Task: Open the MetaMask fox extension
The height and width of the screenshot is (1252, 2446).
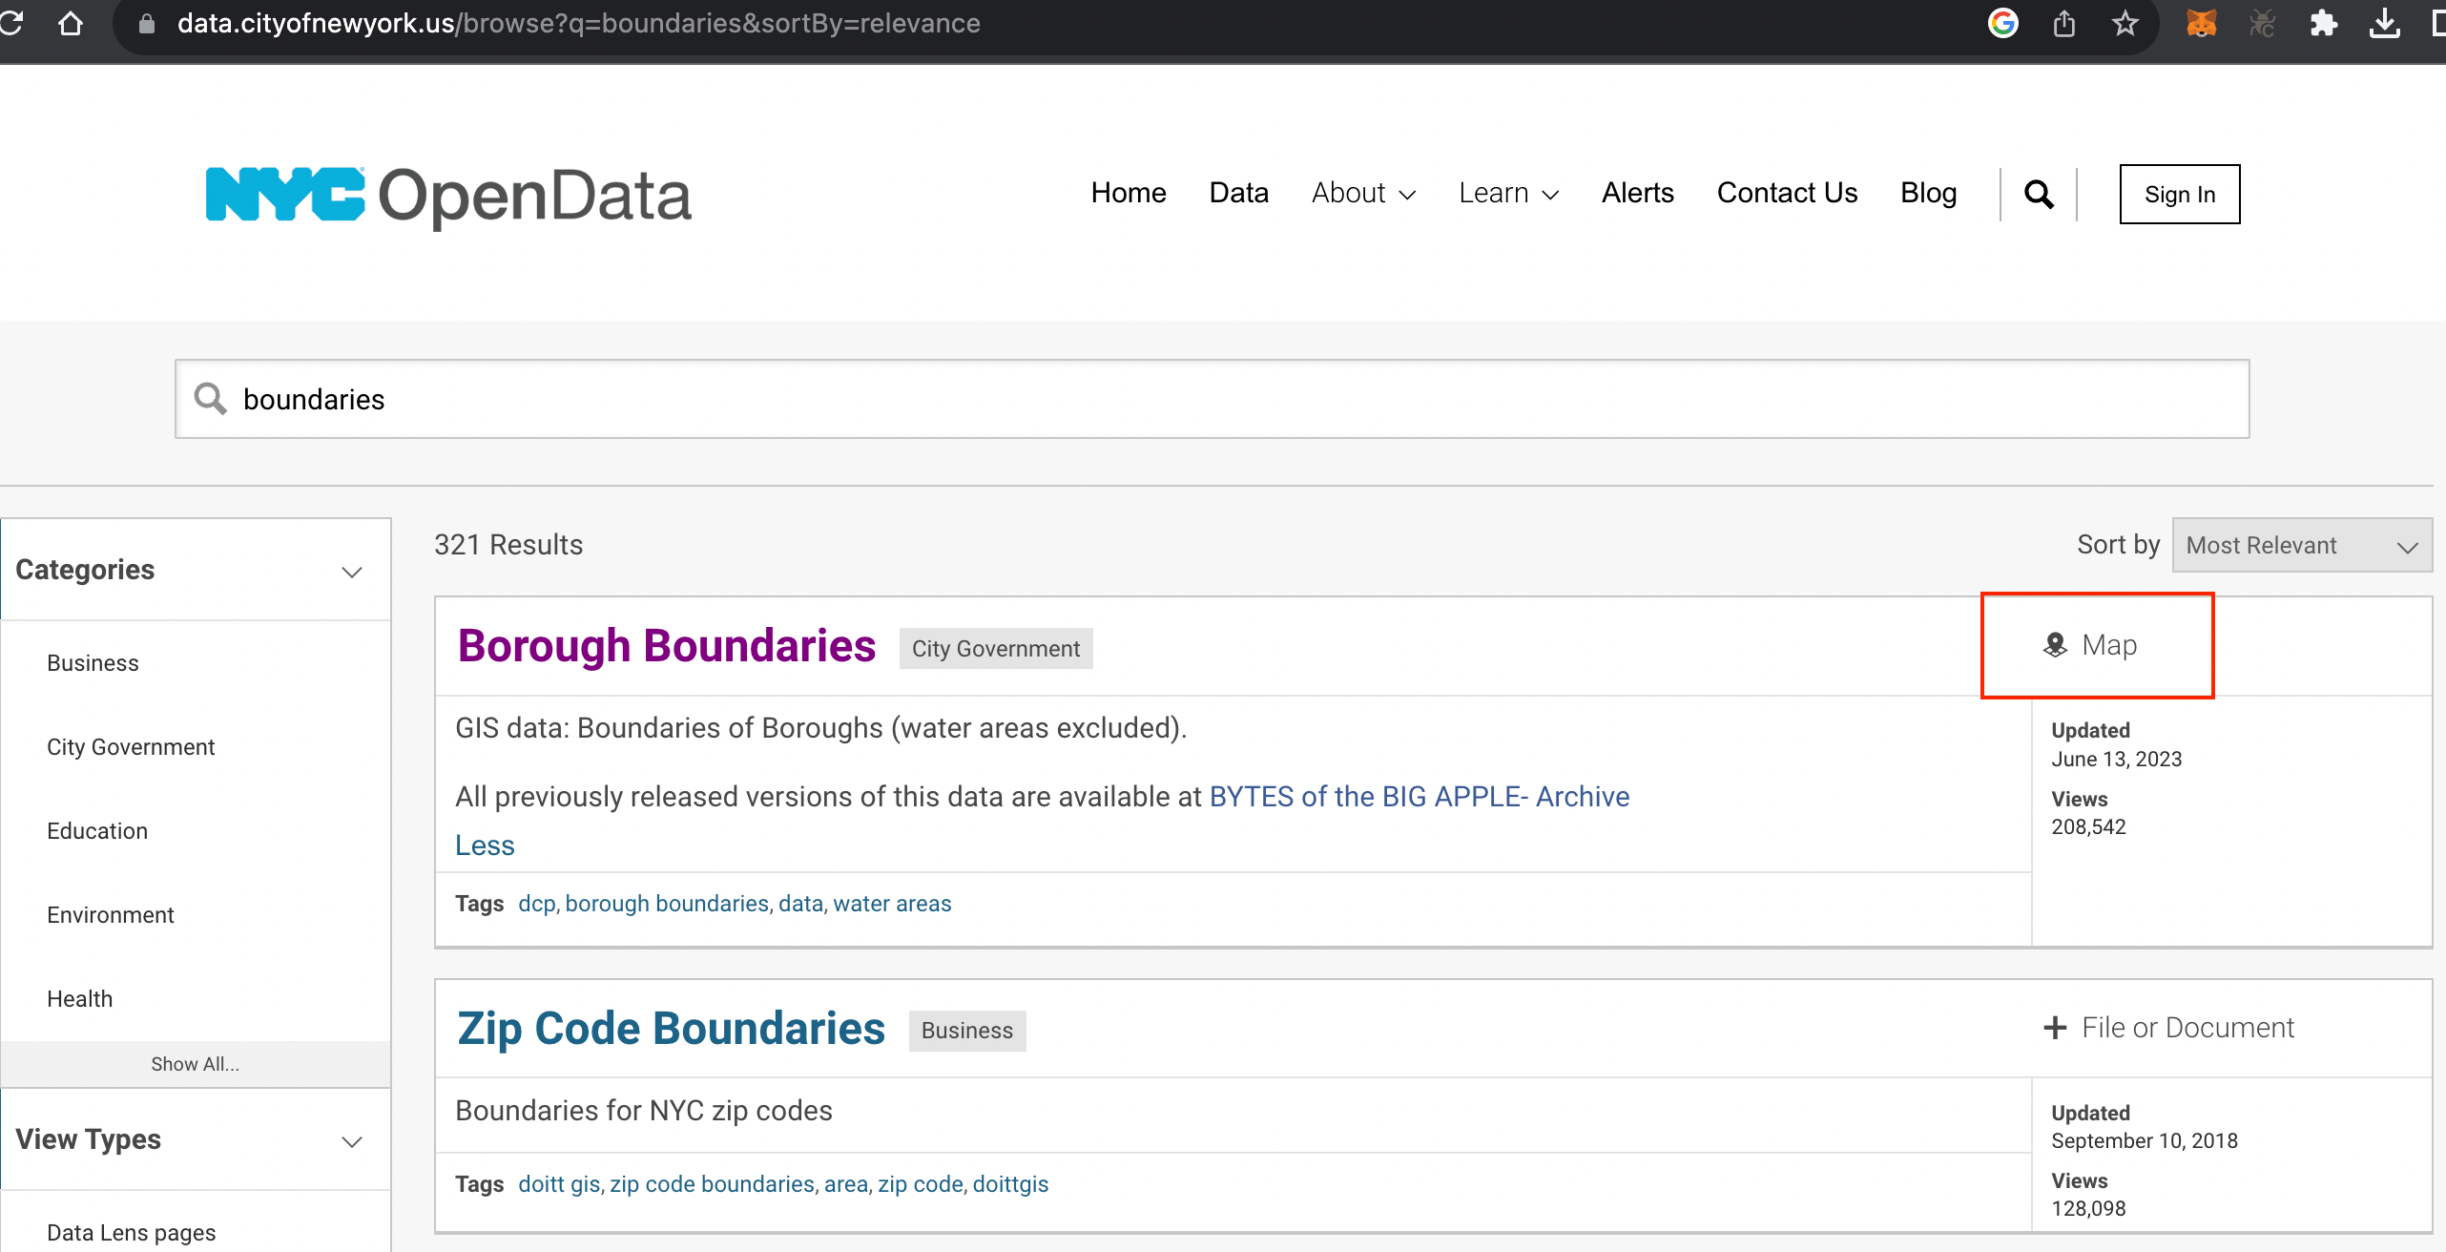Action: click(x=2201, y=23)
